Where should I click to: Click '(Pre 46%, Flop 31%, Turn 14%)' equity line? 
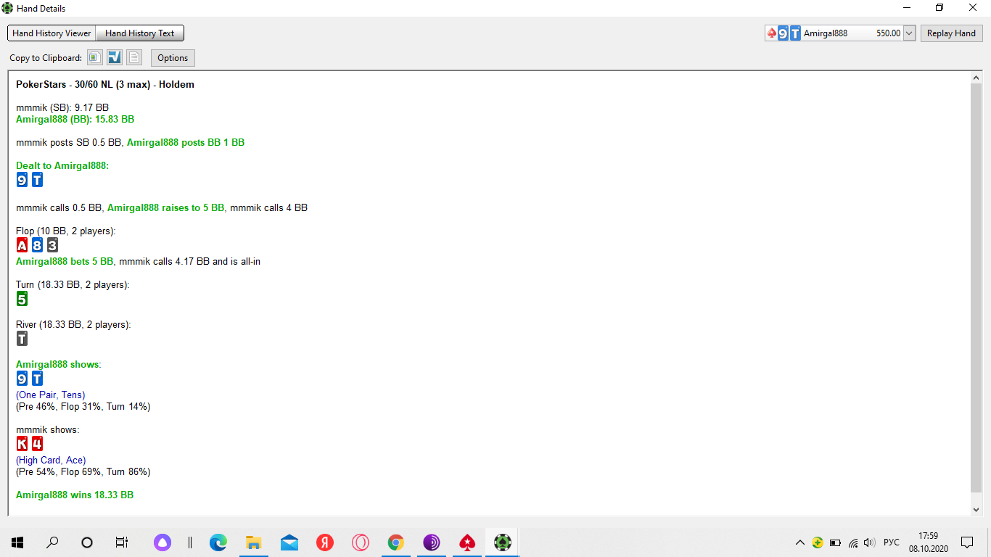point(83,406)
